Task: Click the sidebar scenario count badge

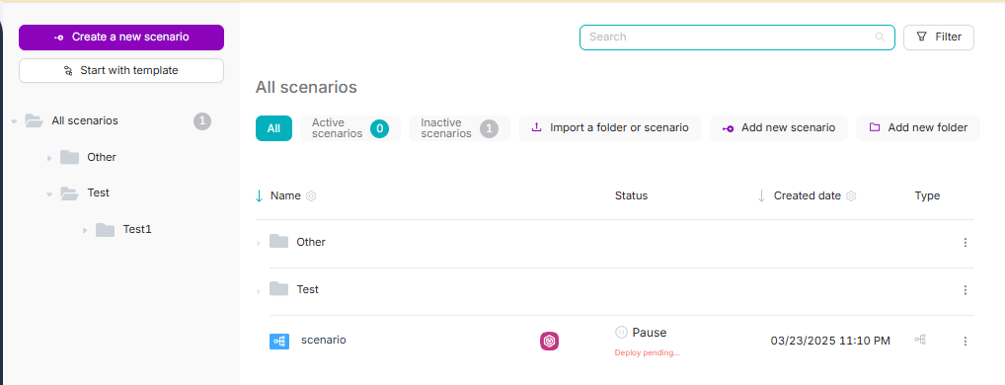Action: (x=202, y=121)
